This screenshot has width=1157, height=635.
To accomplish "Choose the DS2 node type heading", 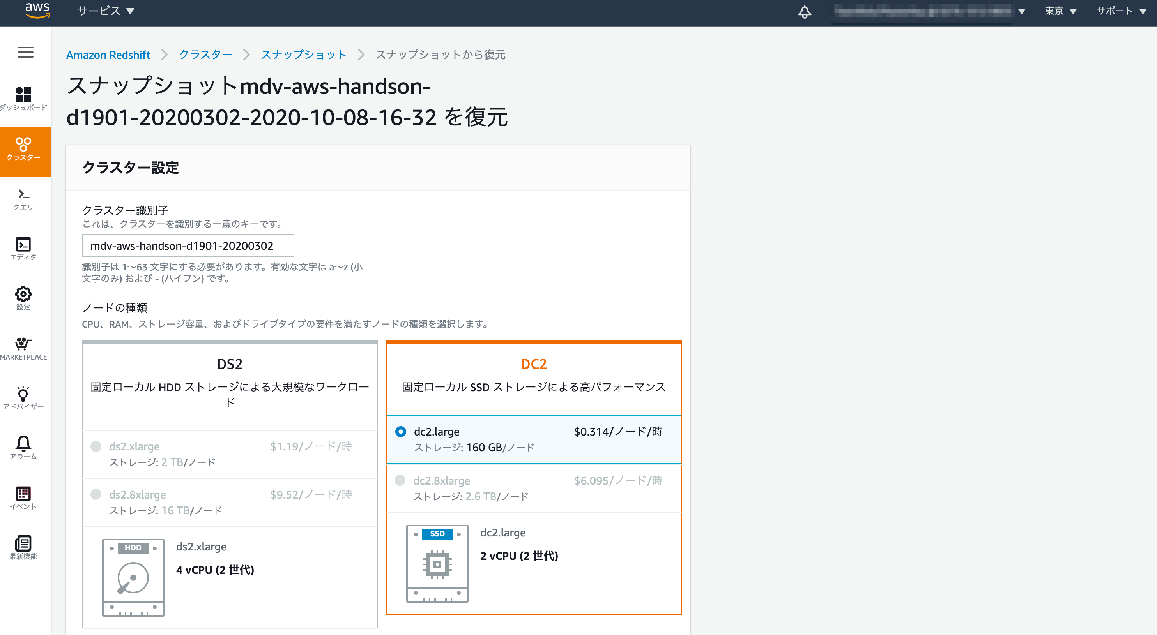I will point(230,364).
